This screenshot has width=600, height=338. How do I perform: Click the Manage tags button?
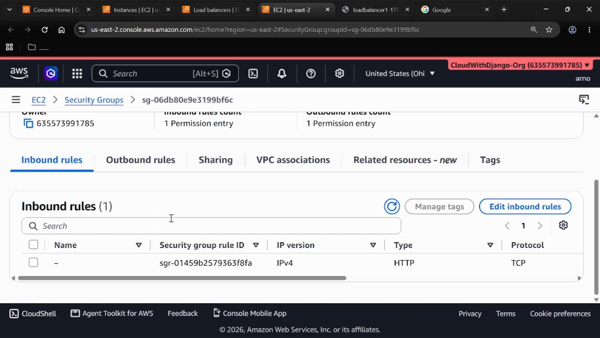[439, 207]
